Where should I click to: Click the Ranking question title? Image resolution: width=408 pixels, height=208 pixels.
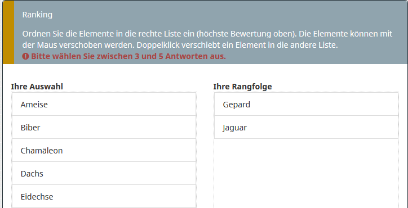coord(37,15)
